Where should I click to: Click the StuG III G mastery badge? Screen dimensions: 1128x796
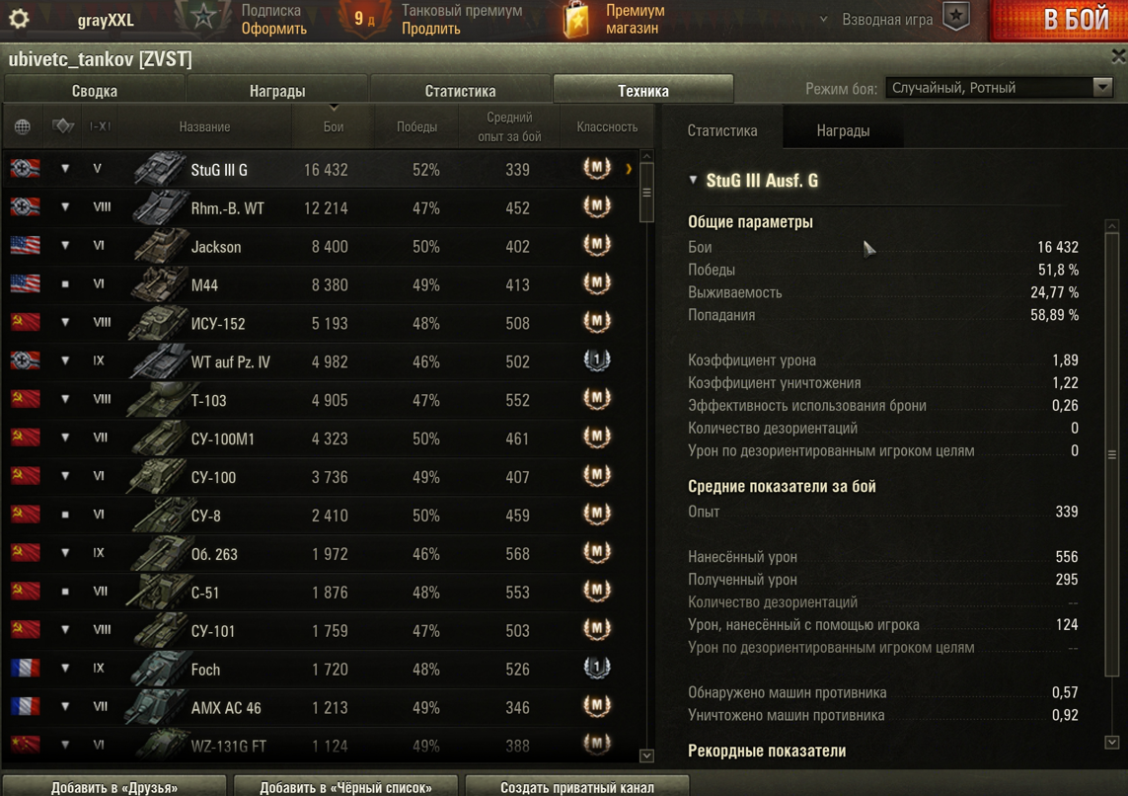tap(596, 169)
